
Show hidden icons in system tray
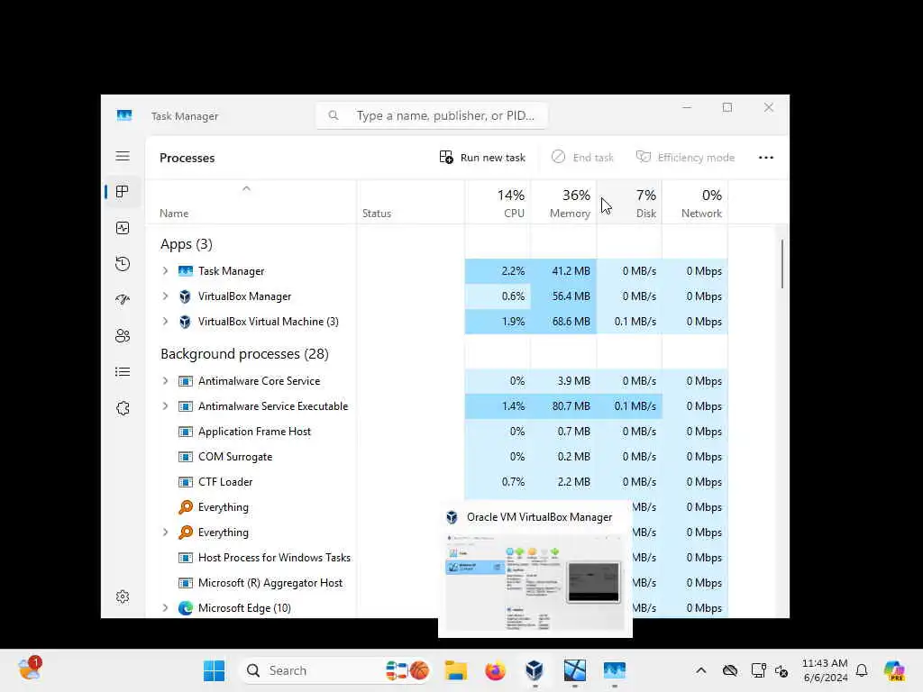(x=700, y=670)
